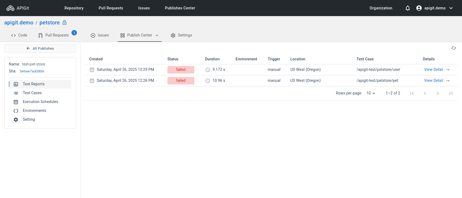This screenshot has height=198, width=462.
Task: Select Test Cases in sidebar
Action: pyautogui.click(x=40, y=93)
